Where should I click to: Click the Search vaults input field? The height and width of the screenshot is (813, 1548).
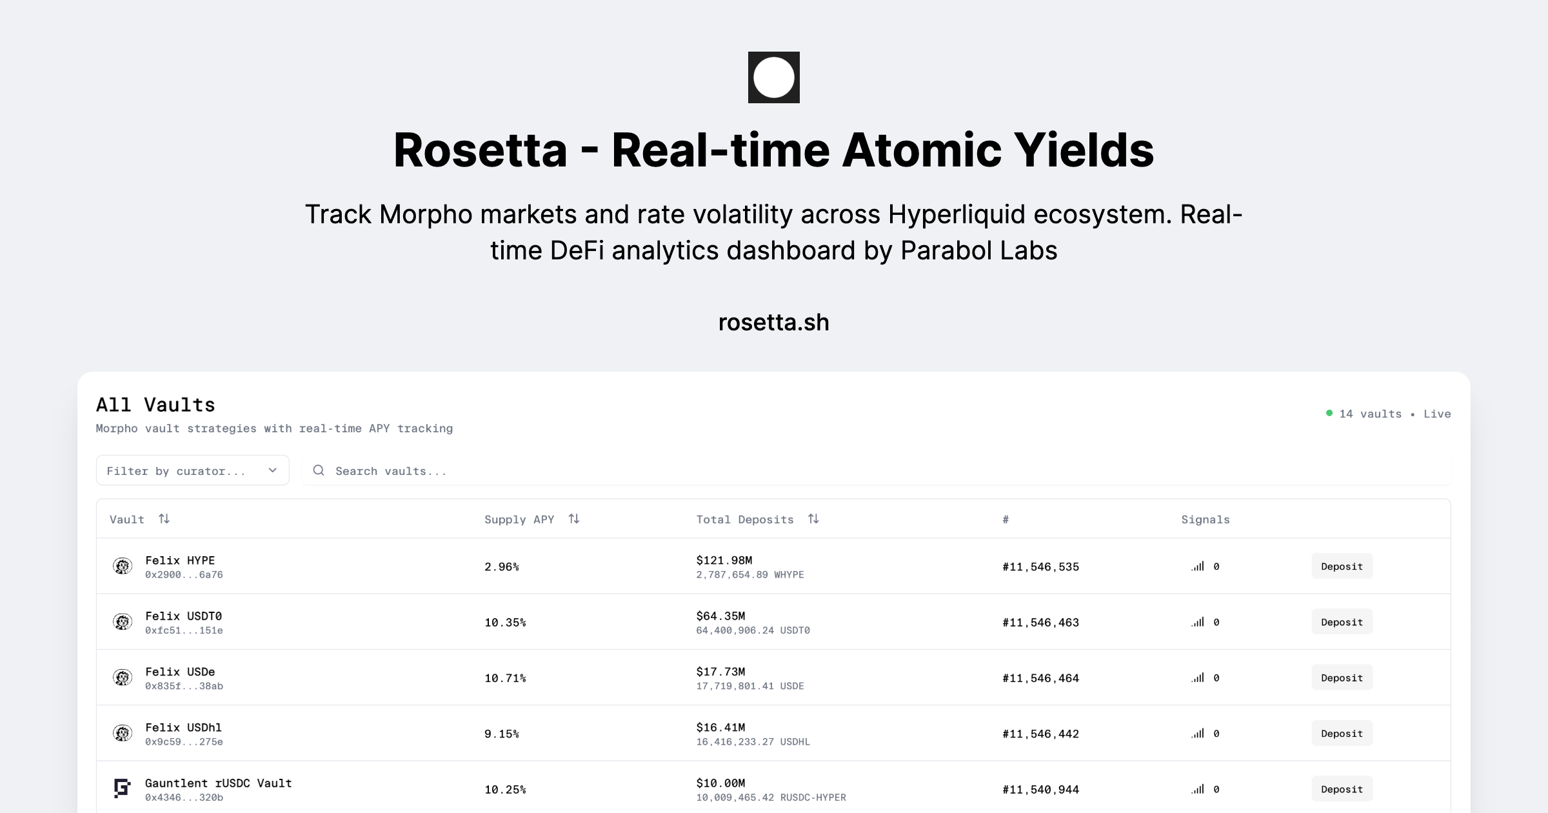451,470
